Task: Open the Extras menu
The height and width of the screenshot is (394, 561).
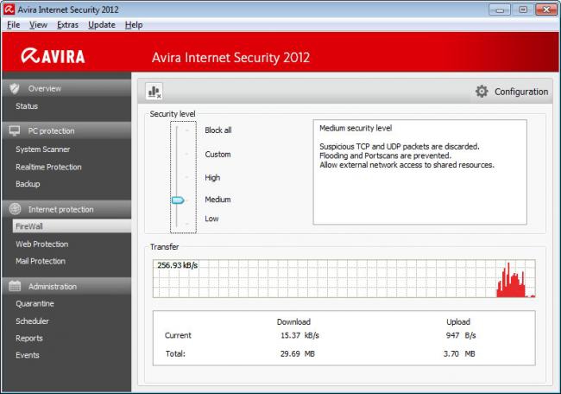Action: pos(67,25)
